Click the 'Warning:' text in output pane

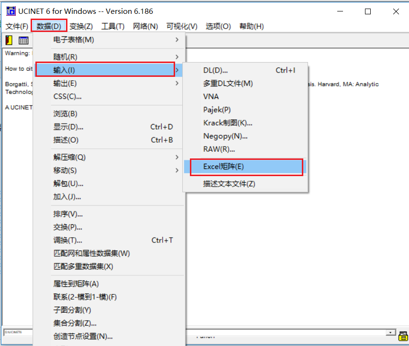tap(18, 53)
